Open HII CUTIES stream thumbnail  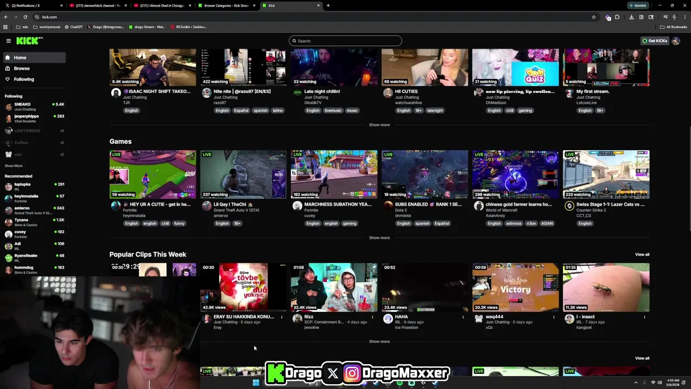[425, 68]
